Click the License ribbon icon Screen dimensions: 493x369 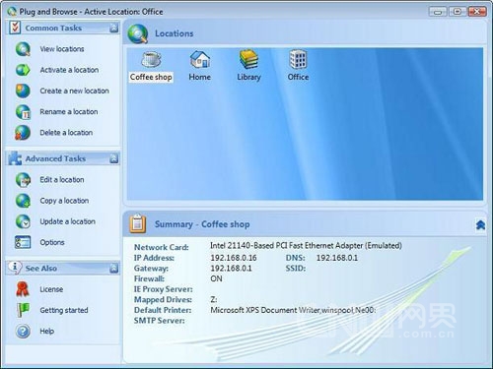[x=23, y=289]
